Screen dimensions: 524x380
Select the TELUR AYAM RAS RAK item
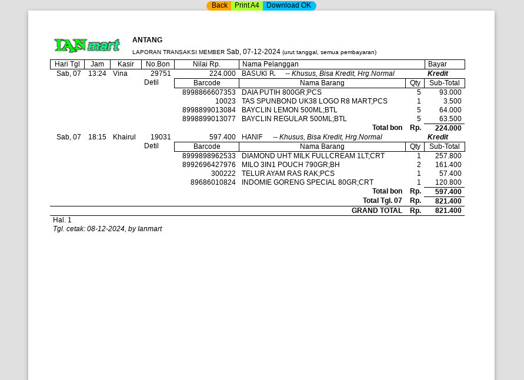pos(288,174)
